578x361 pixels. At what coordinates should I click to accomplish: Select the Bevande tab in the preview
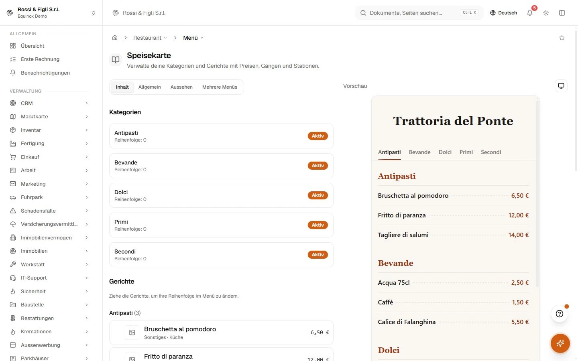(419, 152)
